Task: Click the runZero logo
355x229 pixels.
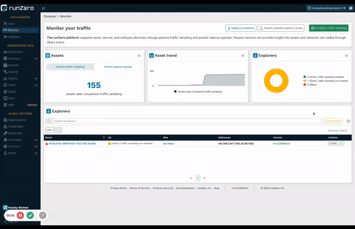Action: pyautogui.click(x=17, y=8)
